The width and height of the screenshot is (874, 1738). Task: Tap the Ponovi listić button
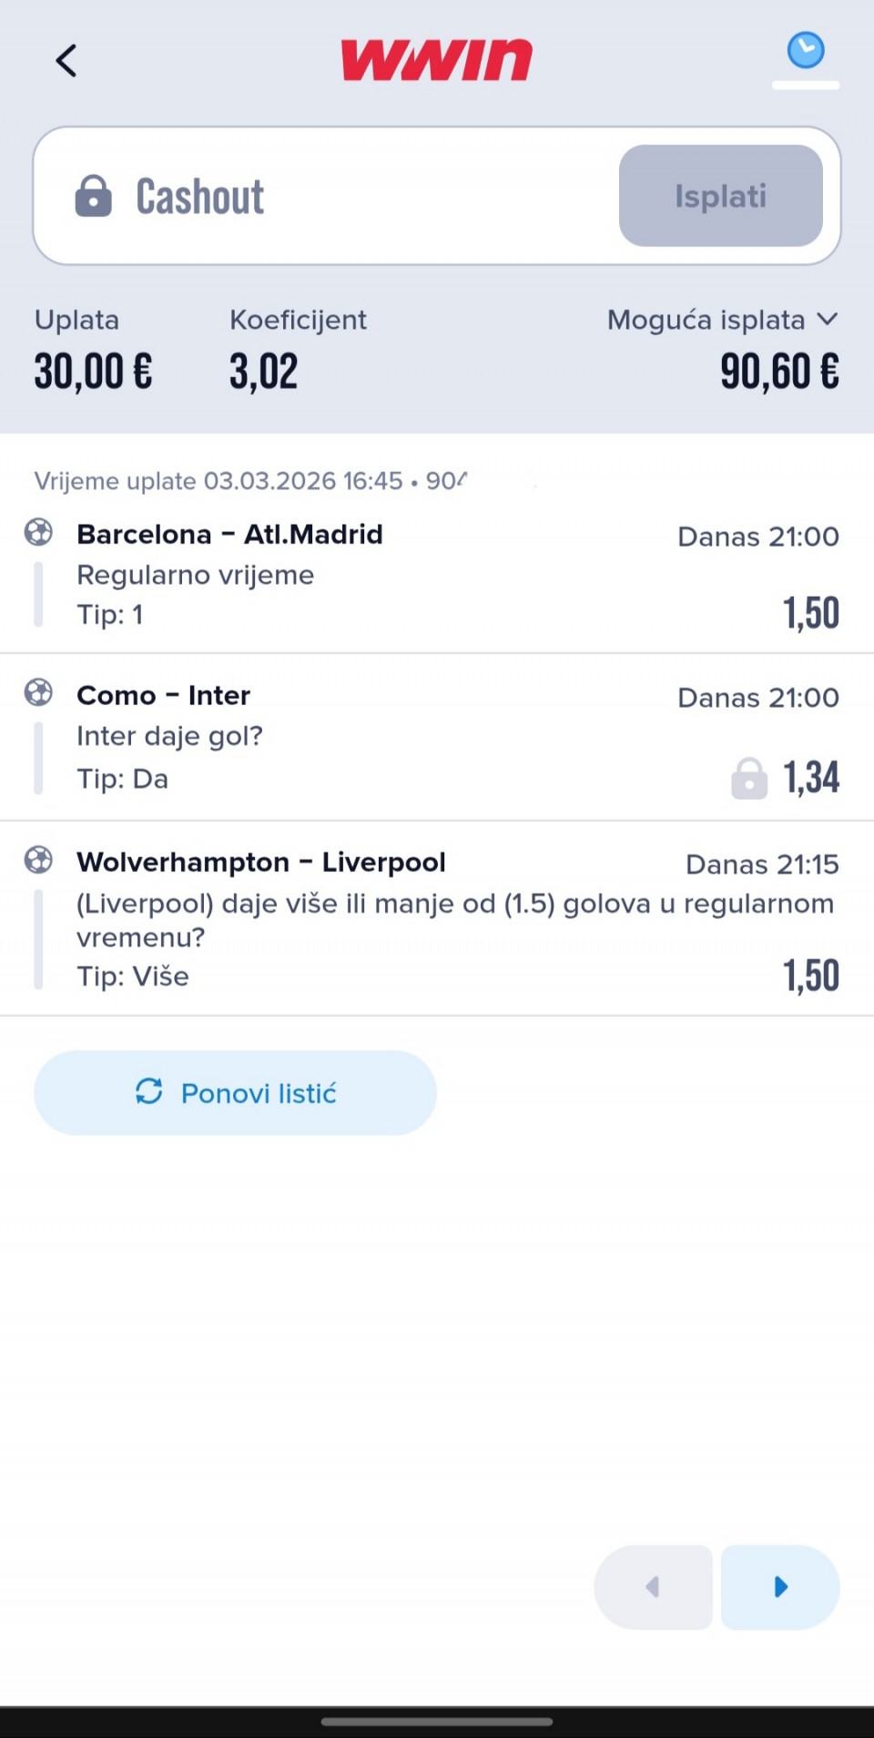coord(235,1092)
